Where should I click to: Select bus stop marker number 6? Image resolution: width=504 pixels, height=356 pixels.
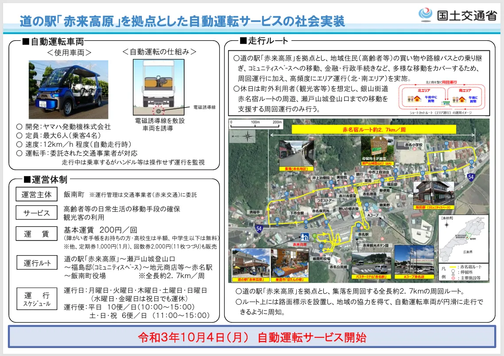pyautogui.click(x=287, y=195)
